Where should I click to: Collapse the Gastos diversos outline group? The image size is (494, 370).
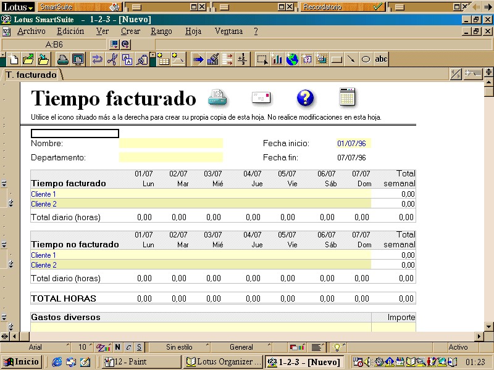pos(4,317)
